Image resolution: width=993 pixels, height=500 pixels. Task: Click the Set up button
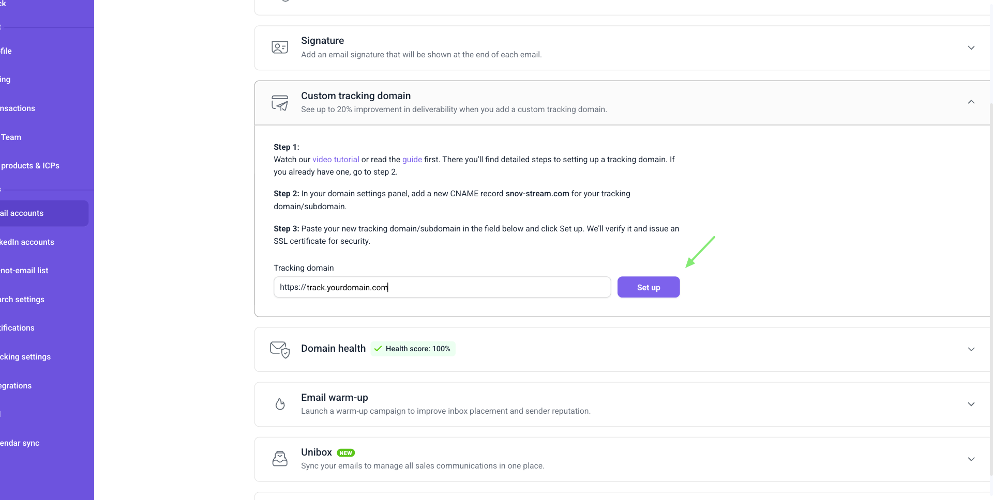649,287
